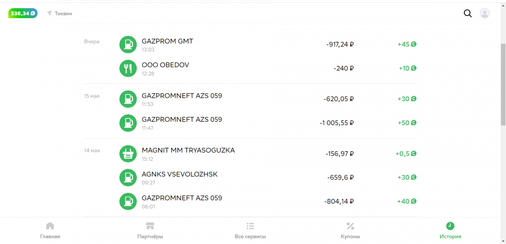Click the Тихвин city selector

(63, 13)
